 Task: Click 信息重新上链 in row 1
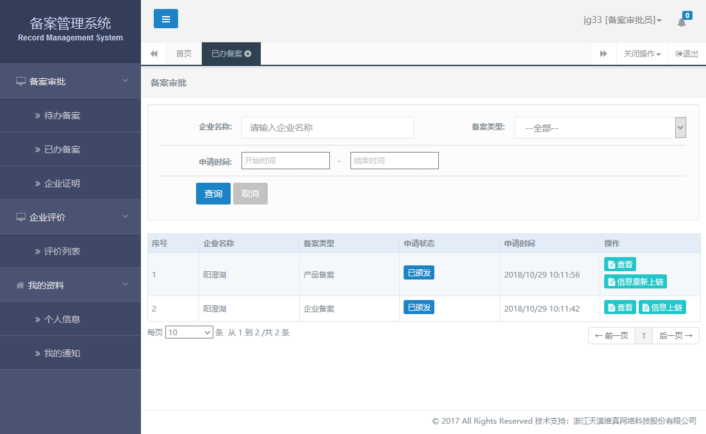pyautogui.click(x=635, y=281)
